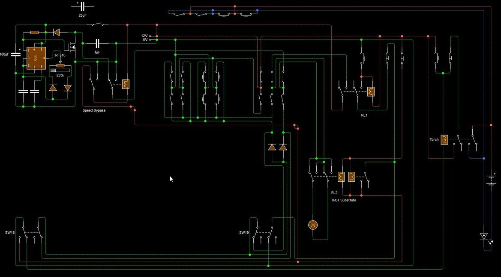The image size is (501, 277).
Task: Click the 0V supply terminal
Action: coord(150,40)
